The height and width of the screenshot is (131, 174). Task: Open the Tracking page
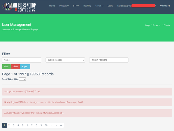tap(87, 6)
